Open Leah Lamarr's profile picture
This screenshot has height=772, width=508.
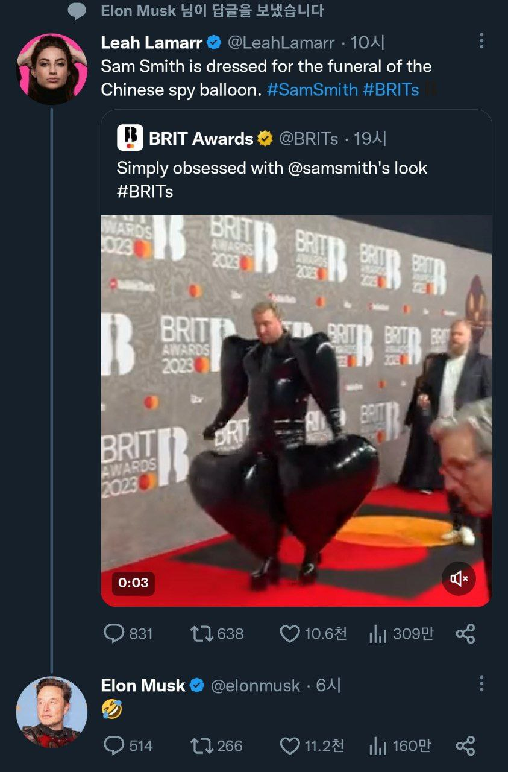click(51, 68)
